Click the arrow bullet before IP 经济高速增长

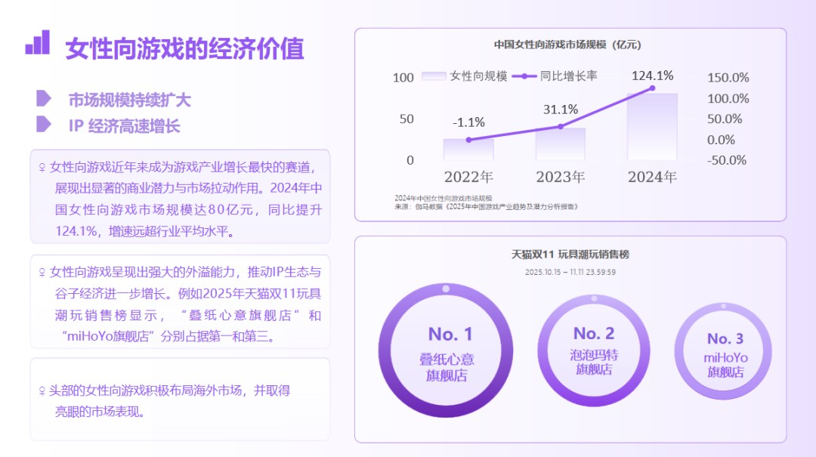click(x=44, y=125)
